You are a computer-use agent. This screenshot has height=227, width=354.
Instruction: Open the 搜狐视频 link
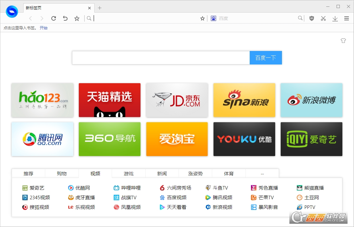(x=36, y=207)
